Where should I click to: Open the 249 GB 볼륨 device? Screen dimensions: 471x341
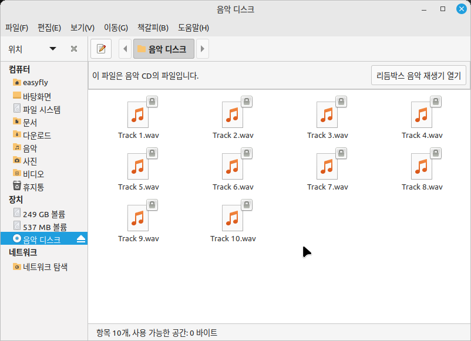point(44,214)
